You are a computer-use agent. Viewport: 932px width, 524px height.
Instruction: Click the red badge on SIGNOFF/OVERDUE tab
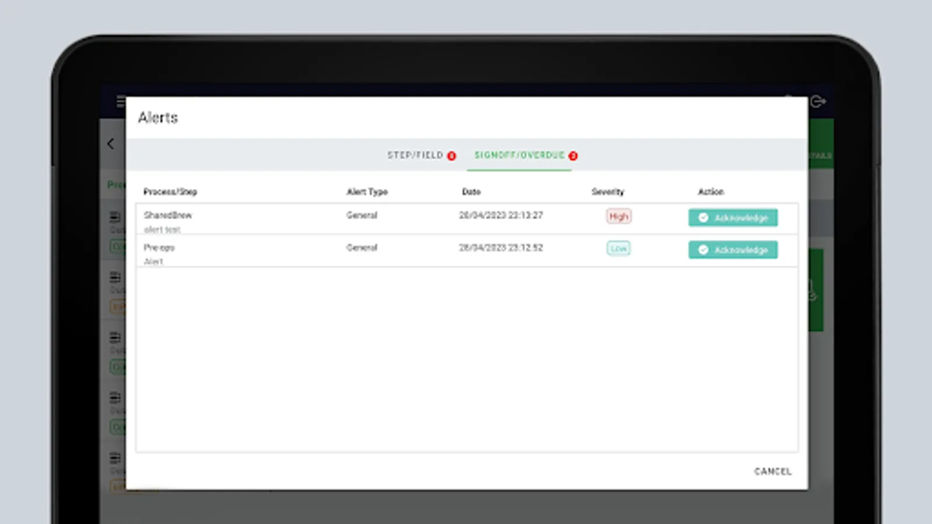[573, 156]
